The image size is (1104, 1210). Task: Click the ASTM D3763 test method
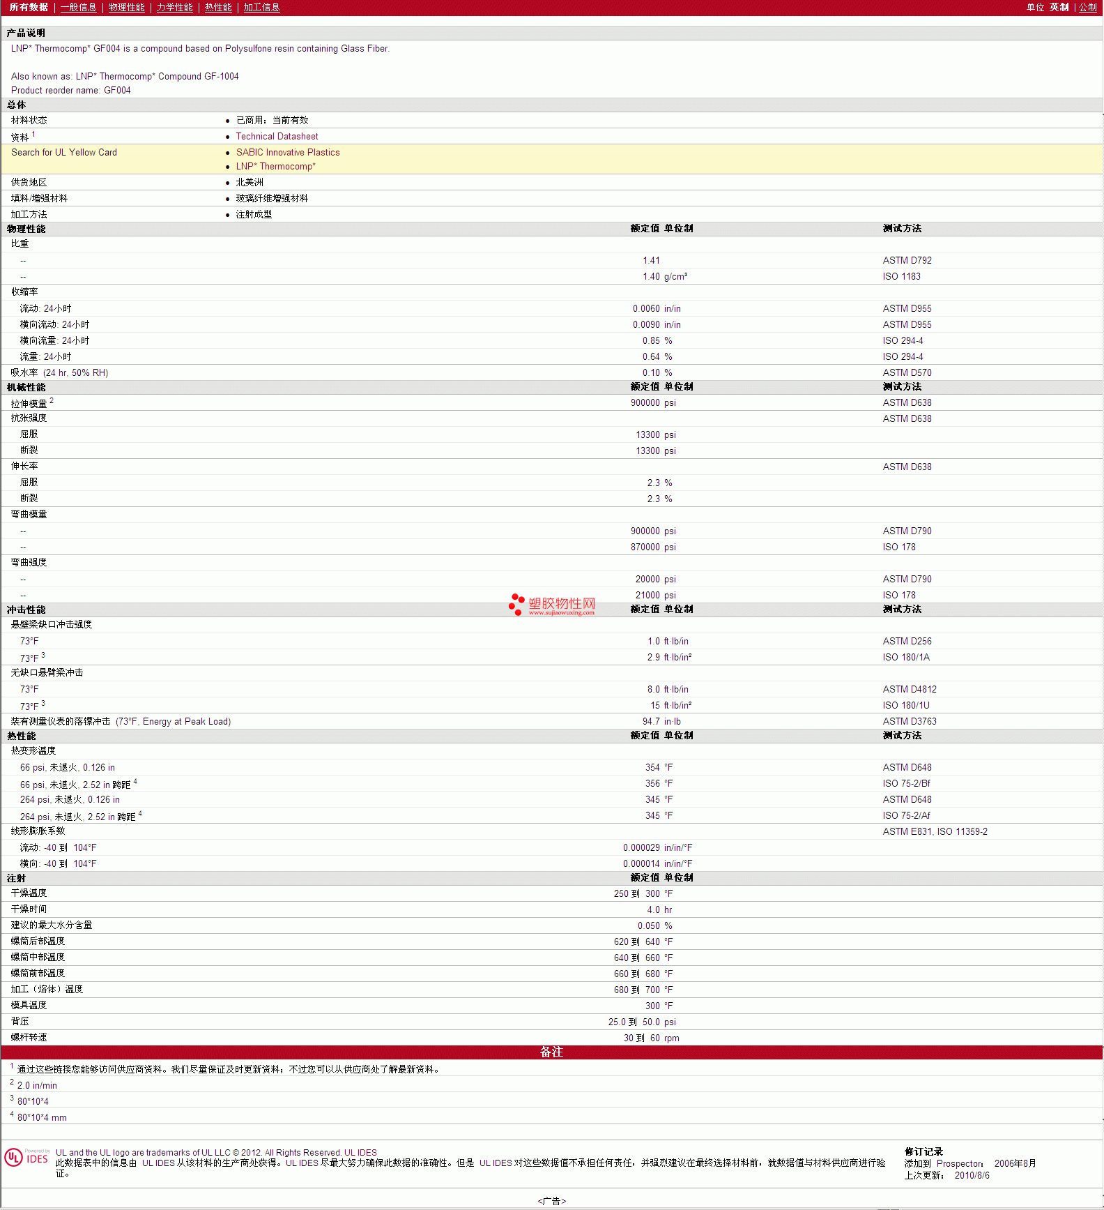tap(910, 722)
